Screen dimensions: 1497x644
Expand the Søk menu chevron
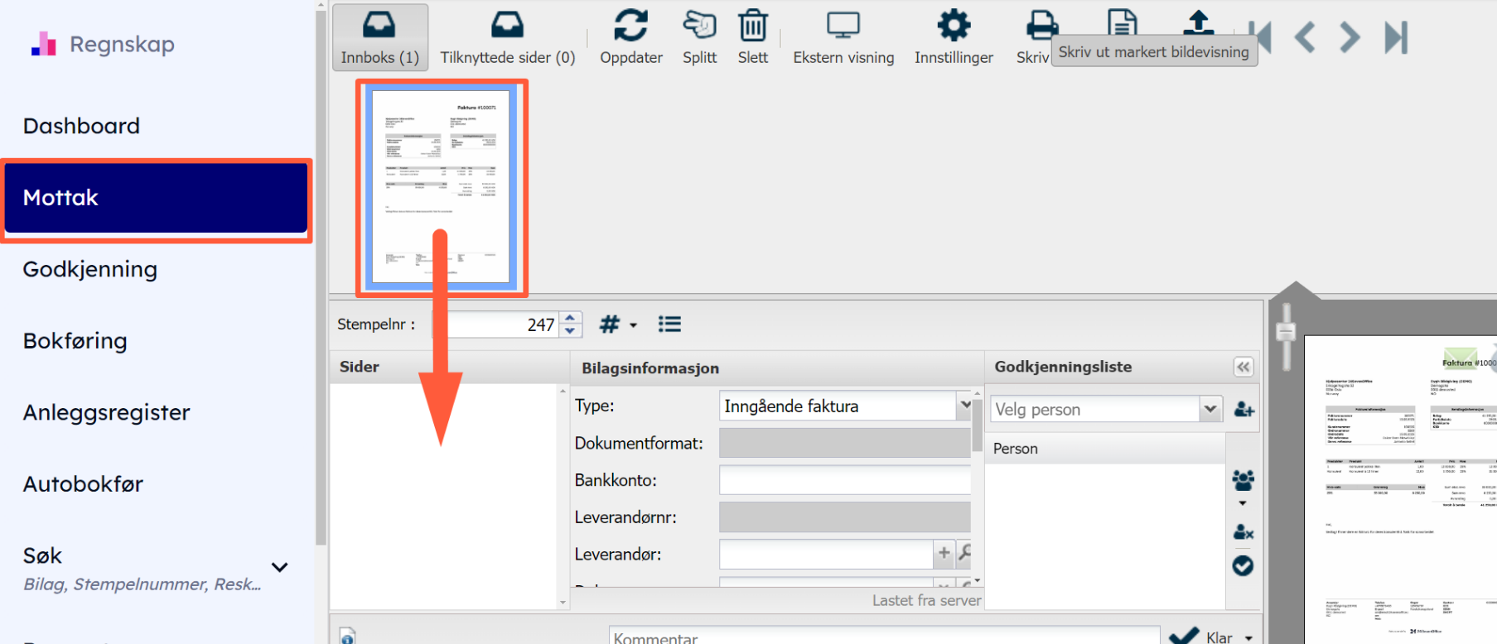coord(280,567)
